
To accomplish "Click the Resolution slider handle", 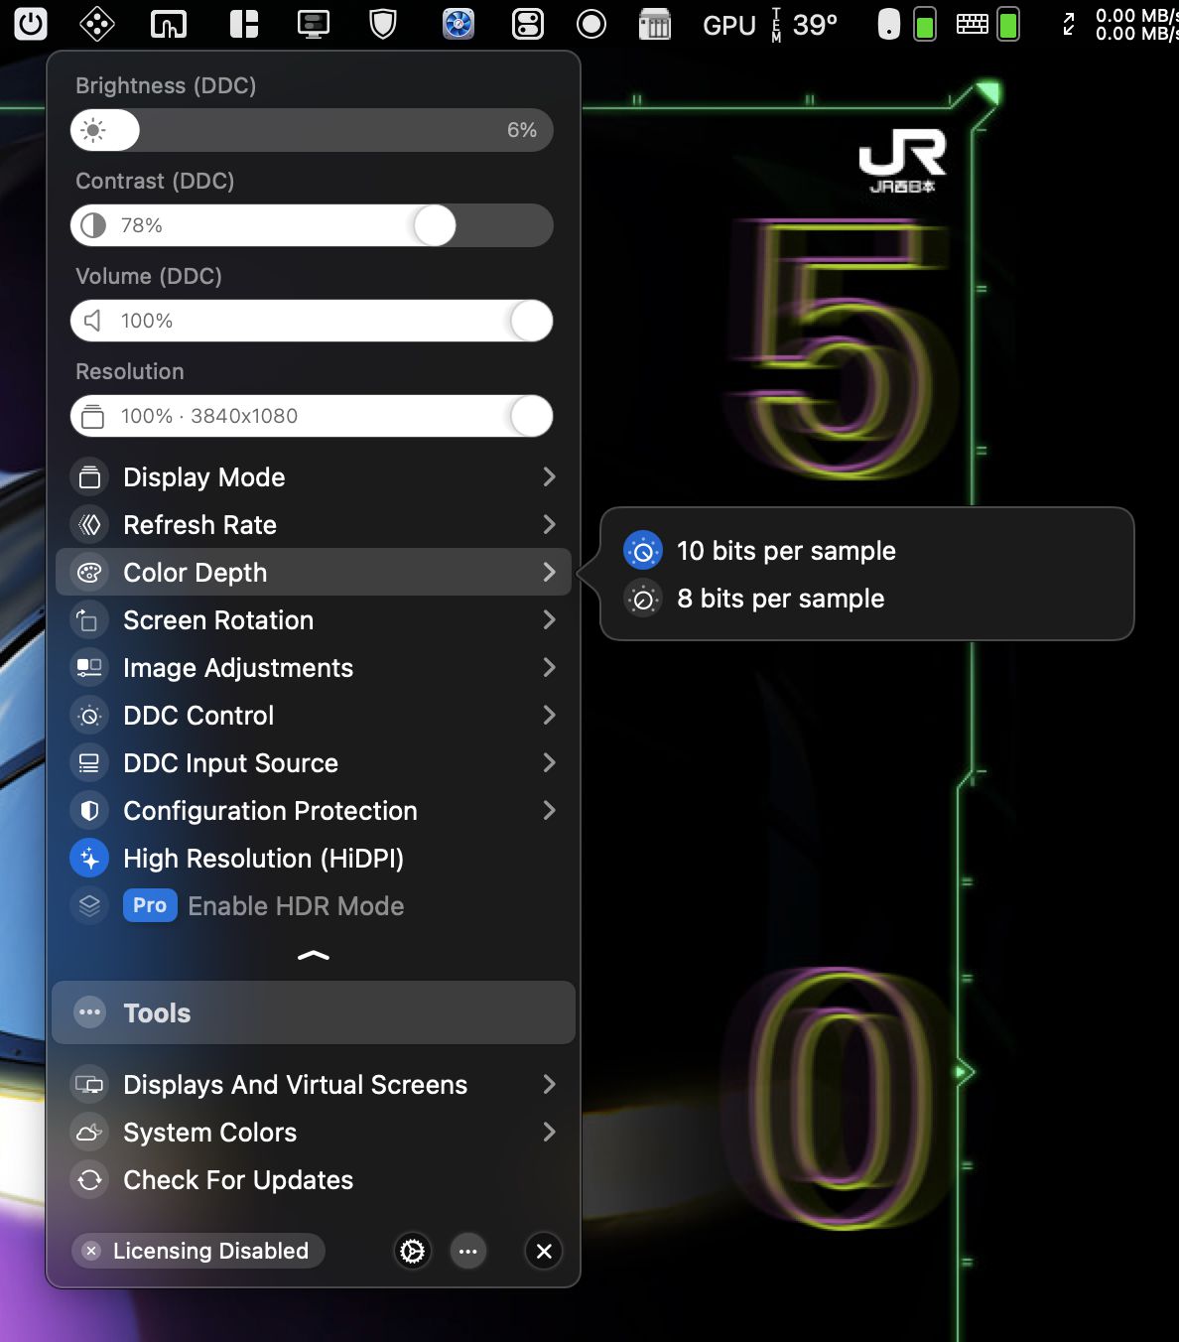I will coord(531,416).
